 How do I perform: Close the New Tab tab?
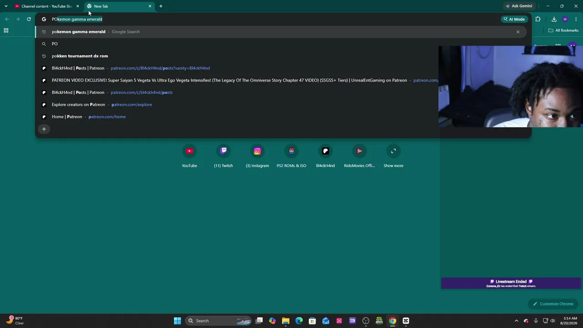(150, 6)
